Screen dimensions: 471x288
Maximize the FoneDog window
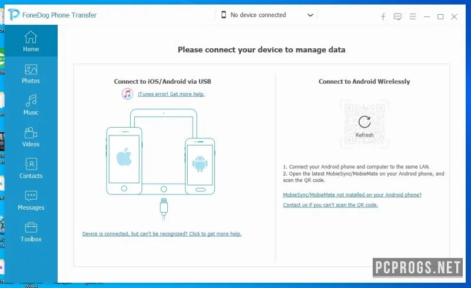[x=440, y=17]
